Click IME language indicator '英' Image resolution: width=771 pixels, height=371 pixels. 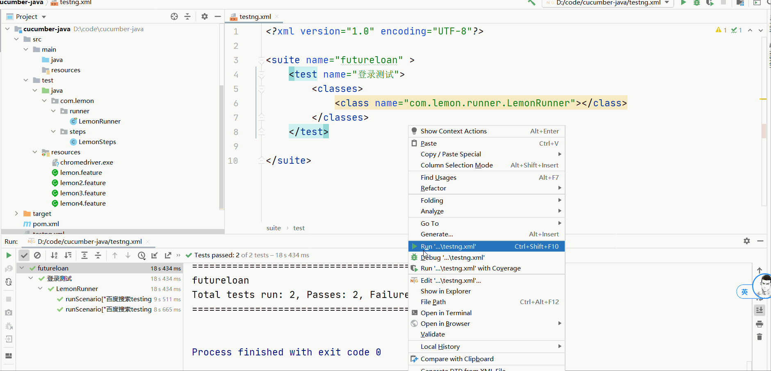tap(744, 292)
